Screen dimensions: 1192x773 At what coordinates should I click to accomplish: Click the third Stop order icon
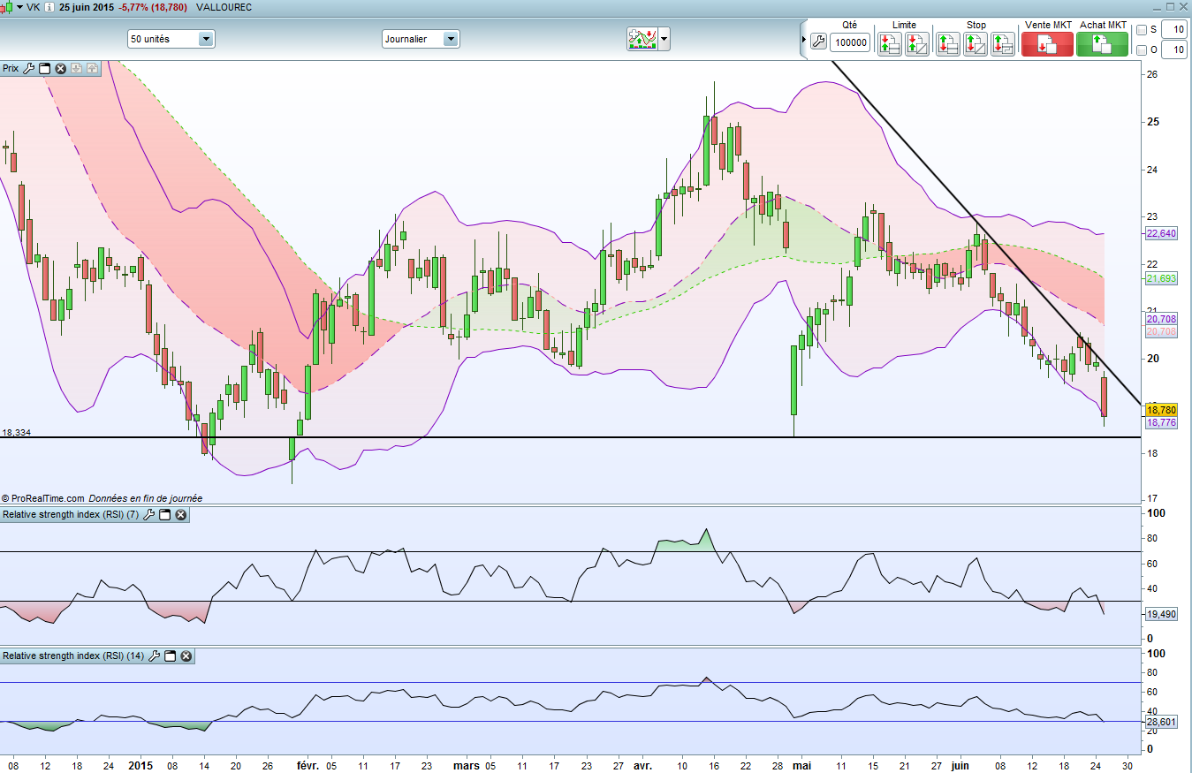point(1003,43)
